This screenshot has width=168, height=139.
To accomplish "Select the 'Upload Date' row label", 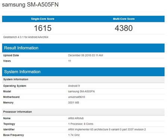I will coord(11,55).
